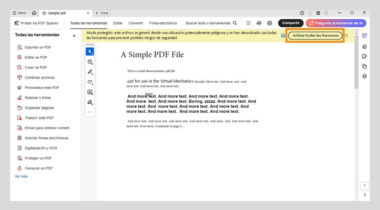Switch to the Convertir tab
The width and height of the screenshot is (380, 210).
point(136,23)
